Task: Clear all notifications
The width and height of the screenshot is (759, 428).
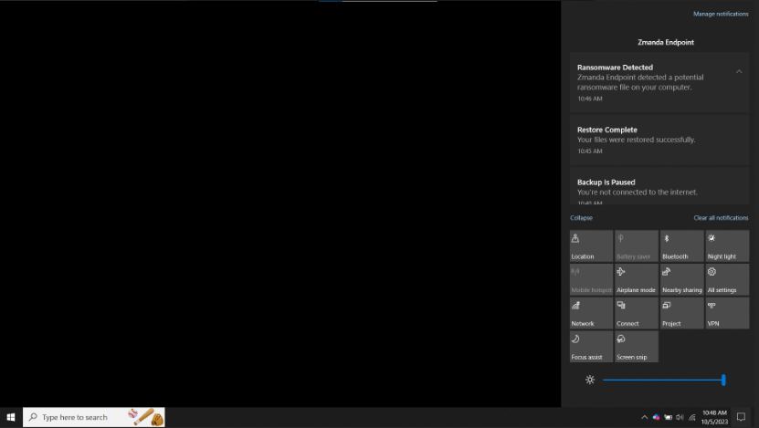Action: [721, 218]
